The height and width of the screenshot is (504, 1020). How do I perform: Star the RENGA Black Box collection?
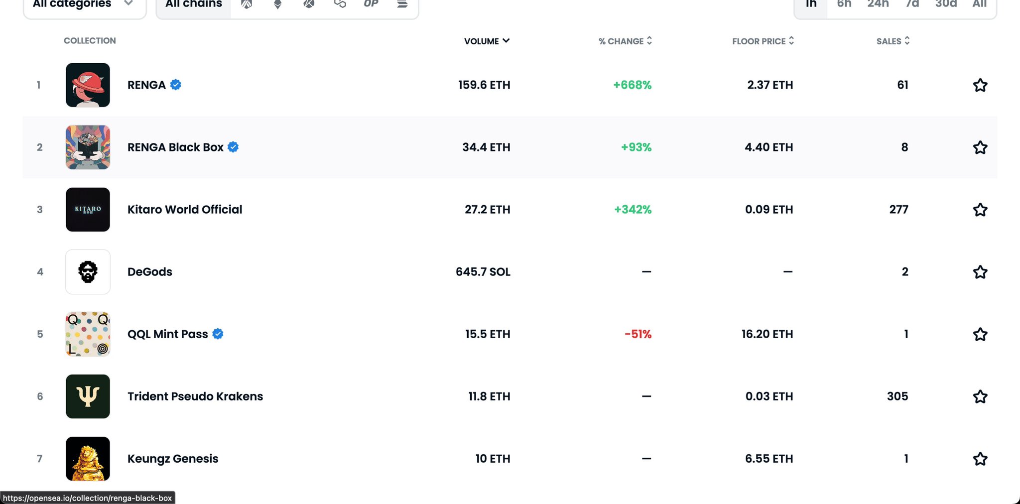(x=980, y=147)
